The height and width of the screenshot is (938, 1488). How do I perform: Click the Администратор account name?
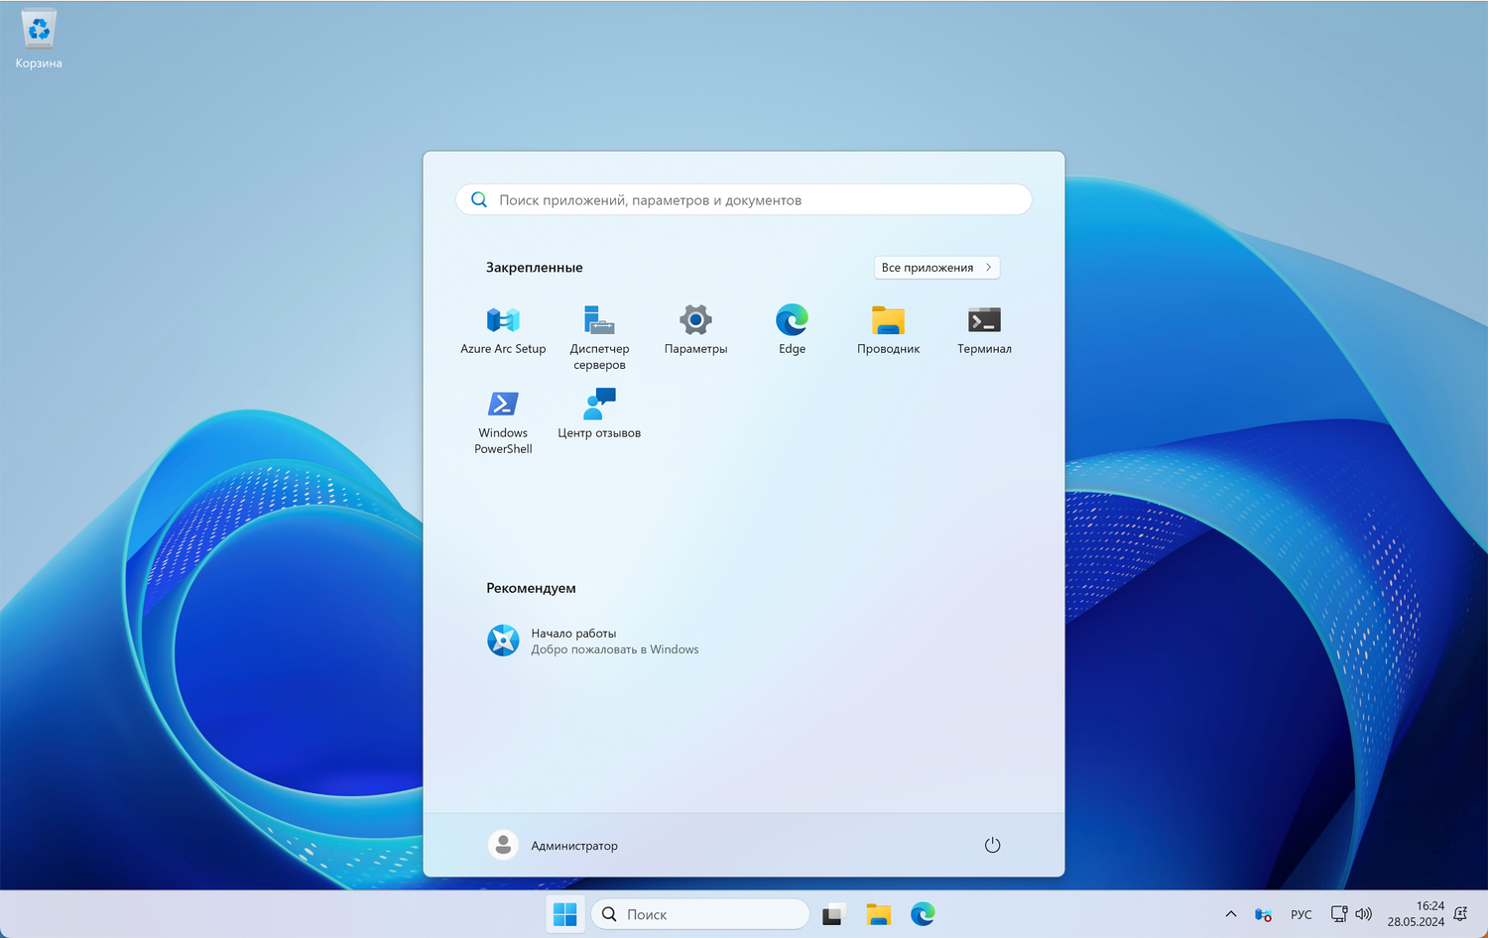[574, 846]
